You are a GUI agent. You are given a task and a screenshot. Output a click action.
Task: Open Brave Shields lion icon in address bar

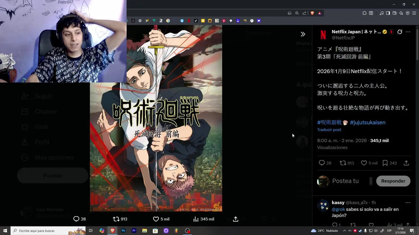click(x=312, y=13)
